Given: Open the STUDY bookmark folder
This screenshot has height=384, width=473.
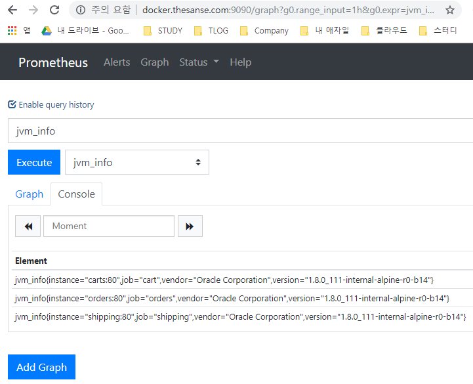Looking at the screenshot, I should point(163,30).
